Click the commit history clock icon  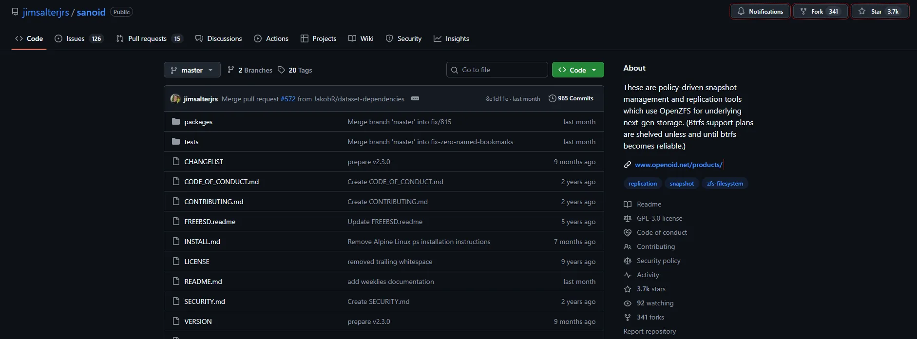(x=552, y=98)
